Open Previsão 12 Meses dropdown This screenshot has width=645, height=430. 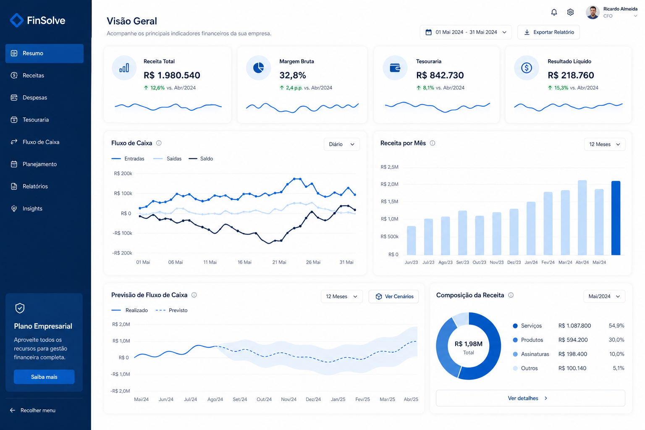[x=342, y=296]
